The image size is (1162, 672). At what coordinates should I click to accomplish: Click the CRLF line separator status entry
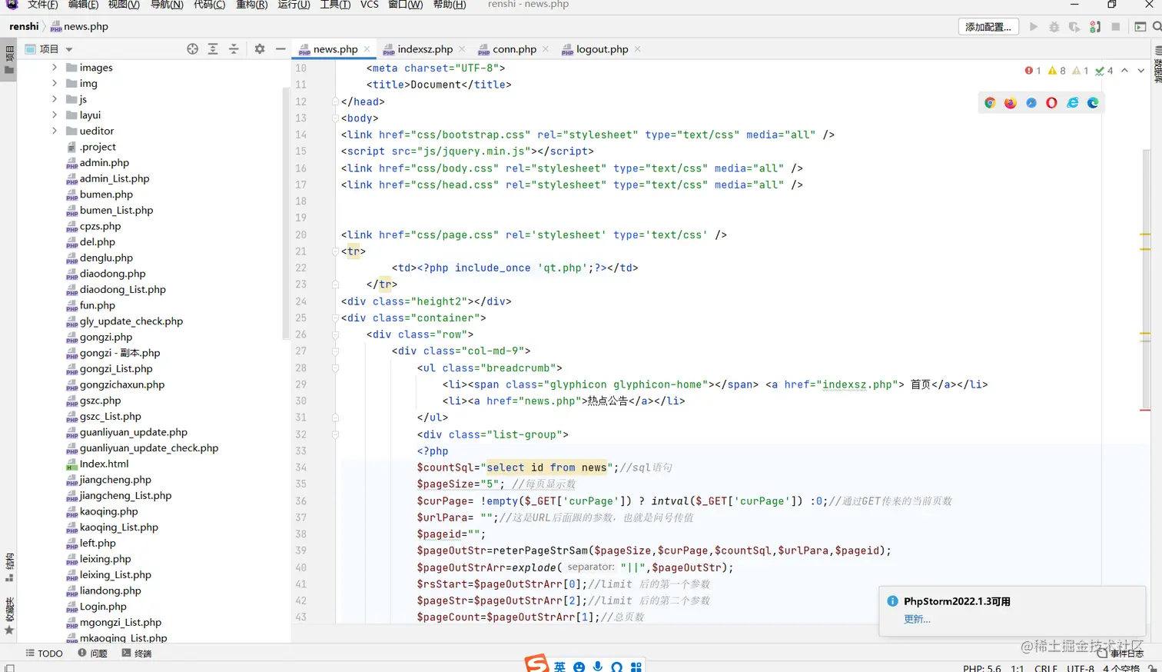(1045, 668)
